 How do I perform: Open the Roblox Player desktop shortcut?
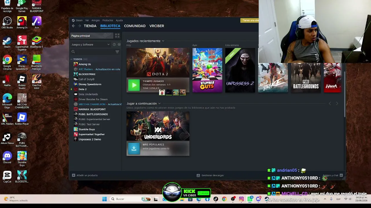point(22,119)
